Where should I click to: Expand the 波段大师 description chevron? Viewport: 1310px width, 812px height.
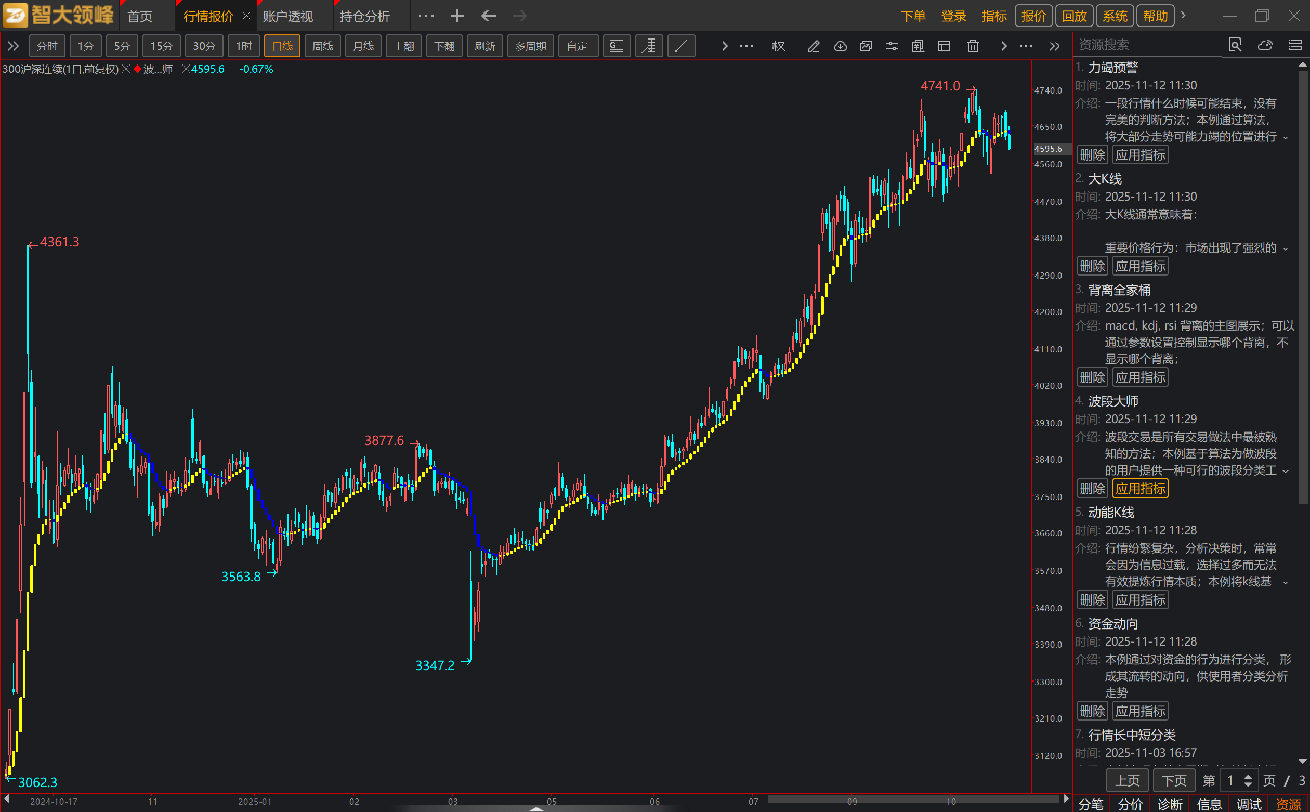(1286, 472)
